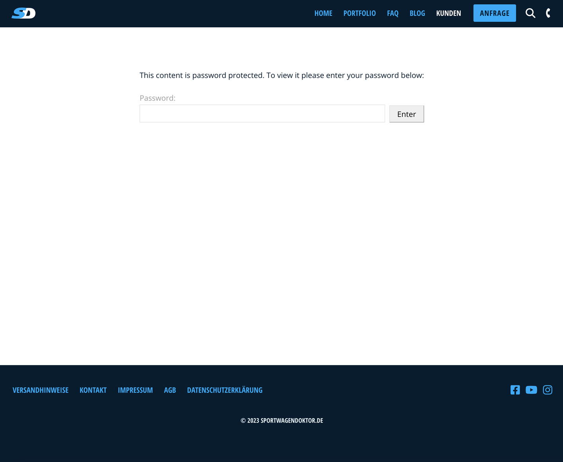Open the search icon in navigation
The image size is (563, 462).
530,13
